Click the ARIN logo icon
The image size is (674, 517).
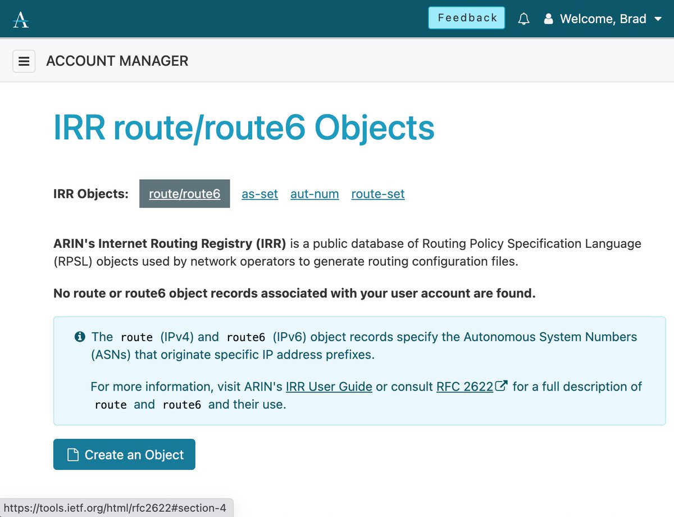click(x=21, y=19)
